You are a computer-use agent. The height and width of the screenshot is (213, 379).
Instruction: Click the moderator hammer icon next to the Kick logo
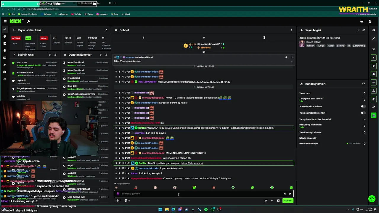pos(28,21)
